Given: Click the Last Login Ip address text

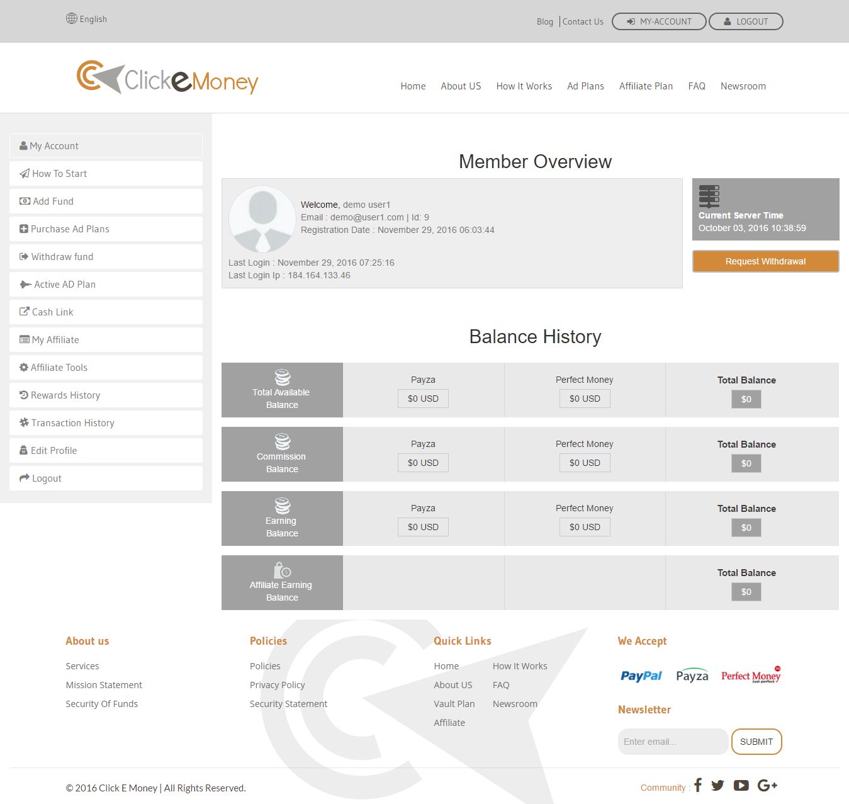Looking at the screenshot, I should pyautogui.click(x=319, y=275).
